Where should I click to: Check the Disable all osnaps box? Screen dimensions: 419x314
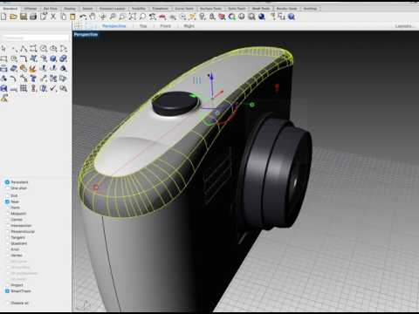[x=7, y=303]
